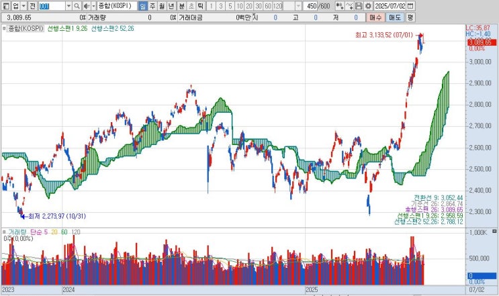
Task: Click the volume panel icon beside 1,000K
Action: (x=494, y=232)
